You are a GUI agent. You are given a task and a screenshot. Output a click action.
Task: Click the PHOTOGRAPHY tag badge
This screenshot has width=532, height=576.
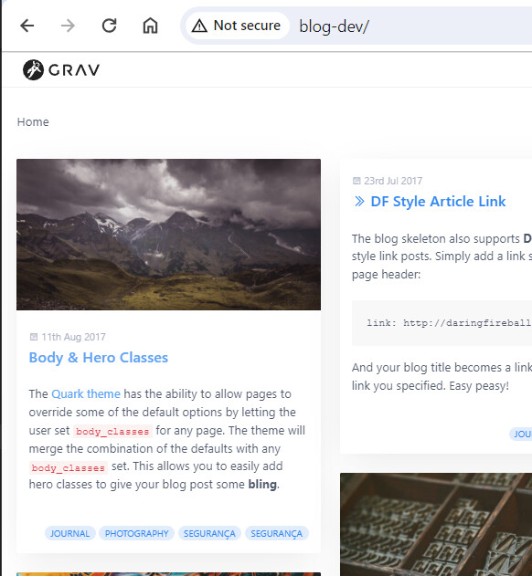coord(137,533)
